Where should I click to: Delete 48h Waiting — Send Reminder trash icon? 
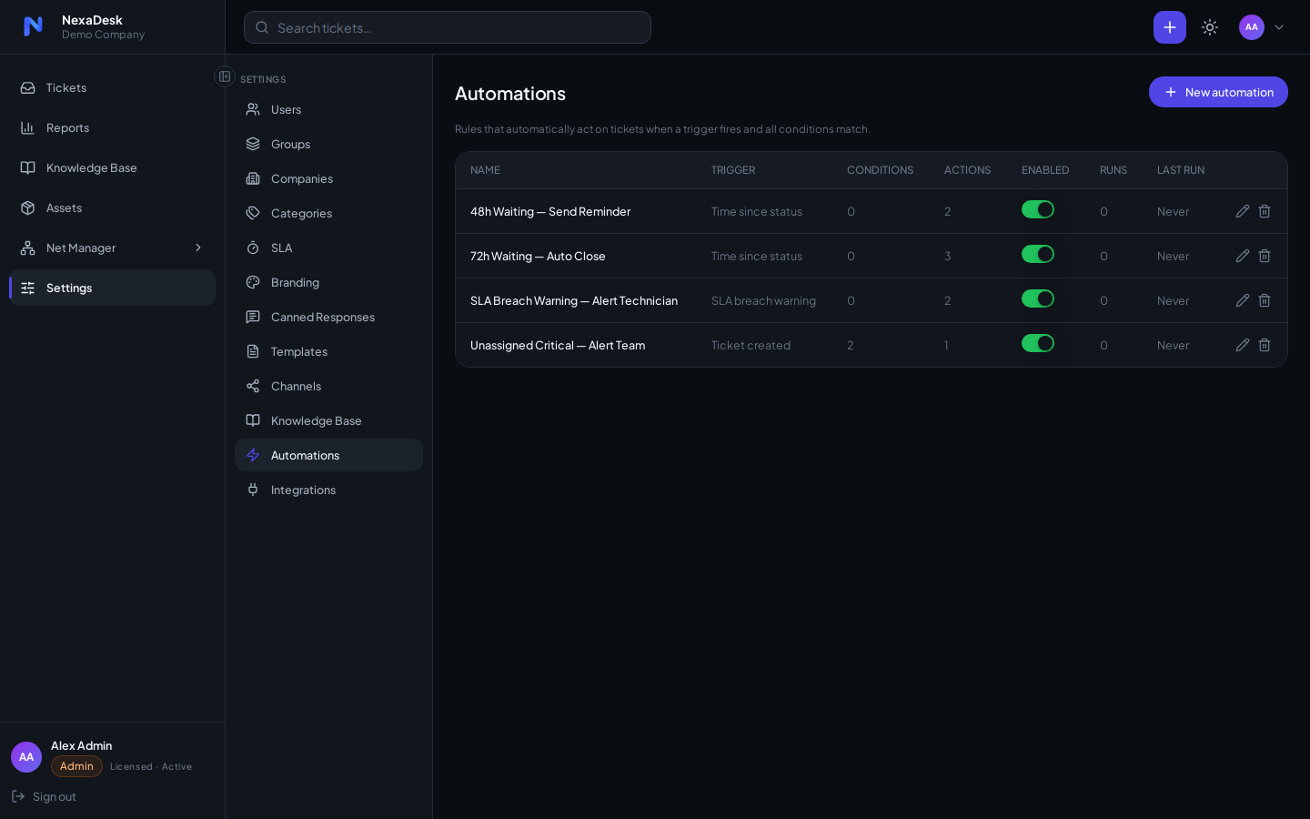point(1265,211)
